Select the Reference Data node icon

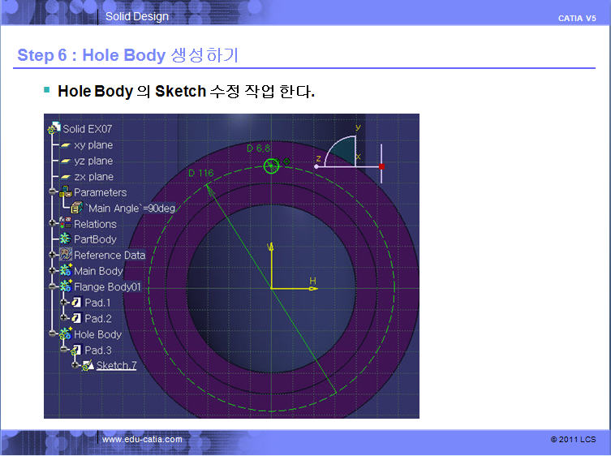[x=66, y=255]
